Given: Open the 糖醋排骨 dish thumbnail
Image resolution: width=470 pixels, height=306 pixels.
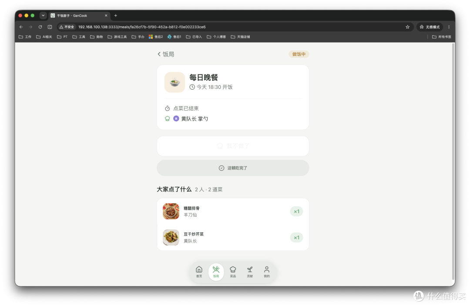Looking at the screenshot, I should (171, 211).
